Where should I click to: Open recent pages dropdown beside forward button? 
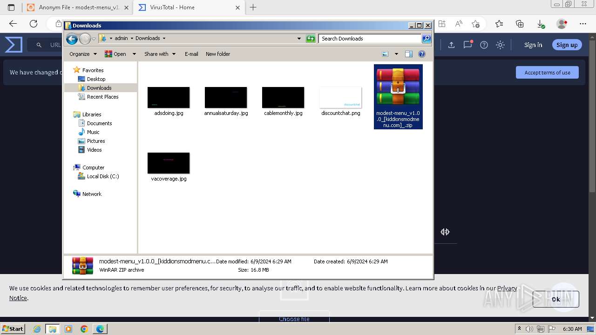[x=94, y=39]
